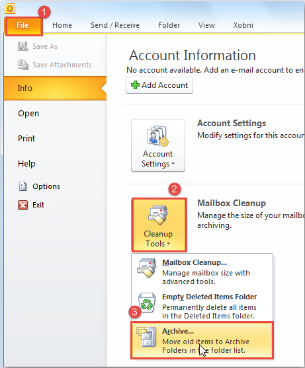305x368 pixels.
Task: Select the Info backstage section
Action: [x=55, y=89]
